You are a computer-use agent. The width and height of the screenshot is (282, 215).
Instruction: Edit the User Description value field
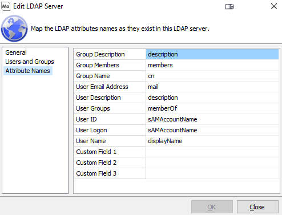click(x=212, y=98)
